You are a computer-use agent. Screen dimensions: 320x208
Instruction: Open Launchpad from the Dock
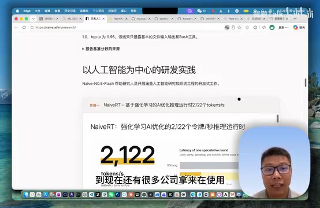click(x=32, y=195)
